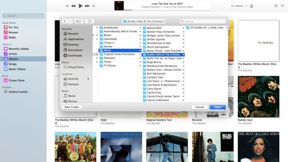
Task: Open the Aretha Franklin playlist
Action: click(x=18, y=92)
